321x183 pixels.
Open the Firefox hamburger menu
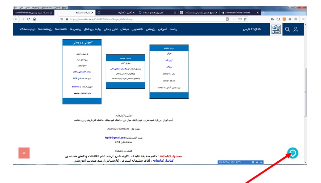pos(303,19)
